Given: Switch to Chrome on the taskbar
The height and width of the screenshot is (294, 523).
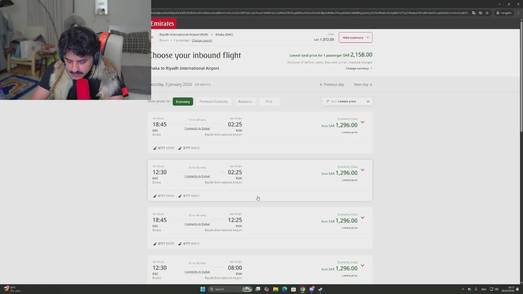Looking at the screenshot, I should [x=302, y=289].
